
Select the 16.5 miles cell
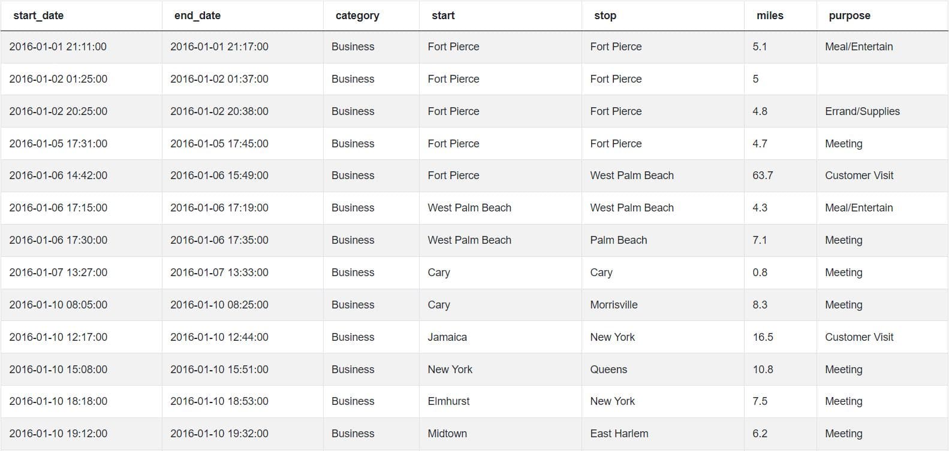pyautogui.click(x=763, y=337)
